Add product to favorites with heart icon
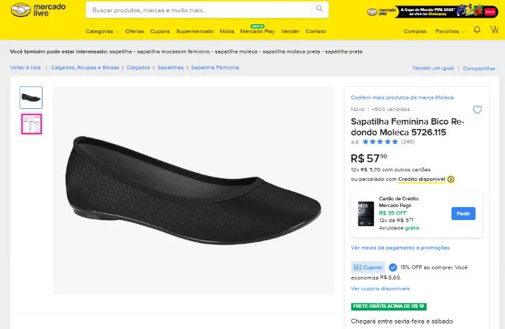Viewport: 505px width, 329px height. (478, 110)
